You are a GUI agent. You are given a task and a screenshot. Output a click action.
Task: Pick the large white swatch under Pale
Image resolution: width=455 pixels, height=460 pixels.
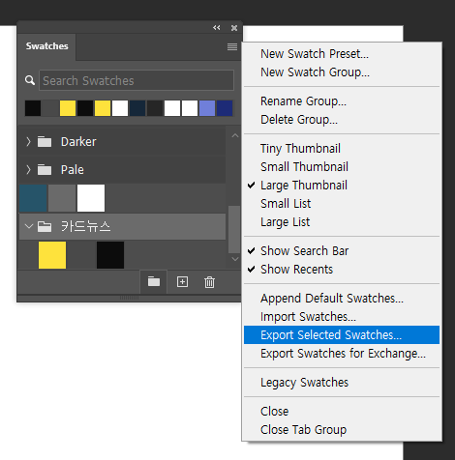pos(91,198)
